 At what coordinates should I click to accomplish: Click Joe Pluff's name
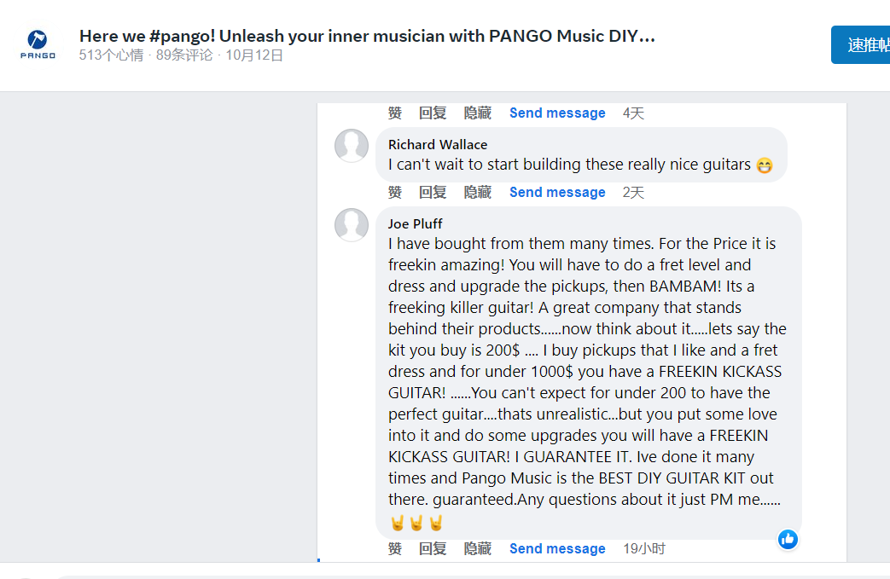coord(415,223)
